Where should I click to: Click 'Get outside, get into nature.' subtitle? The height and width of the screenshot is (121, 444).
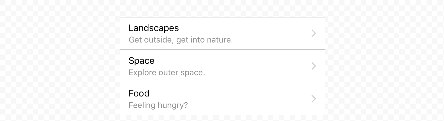click(181, 40)
